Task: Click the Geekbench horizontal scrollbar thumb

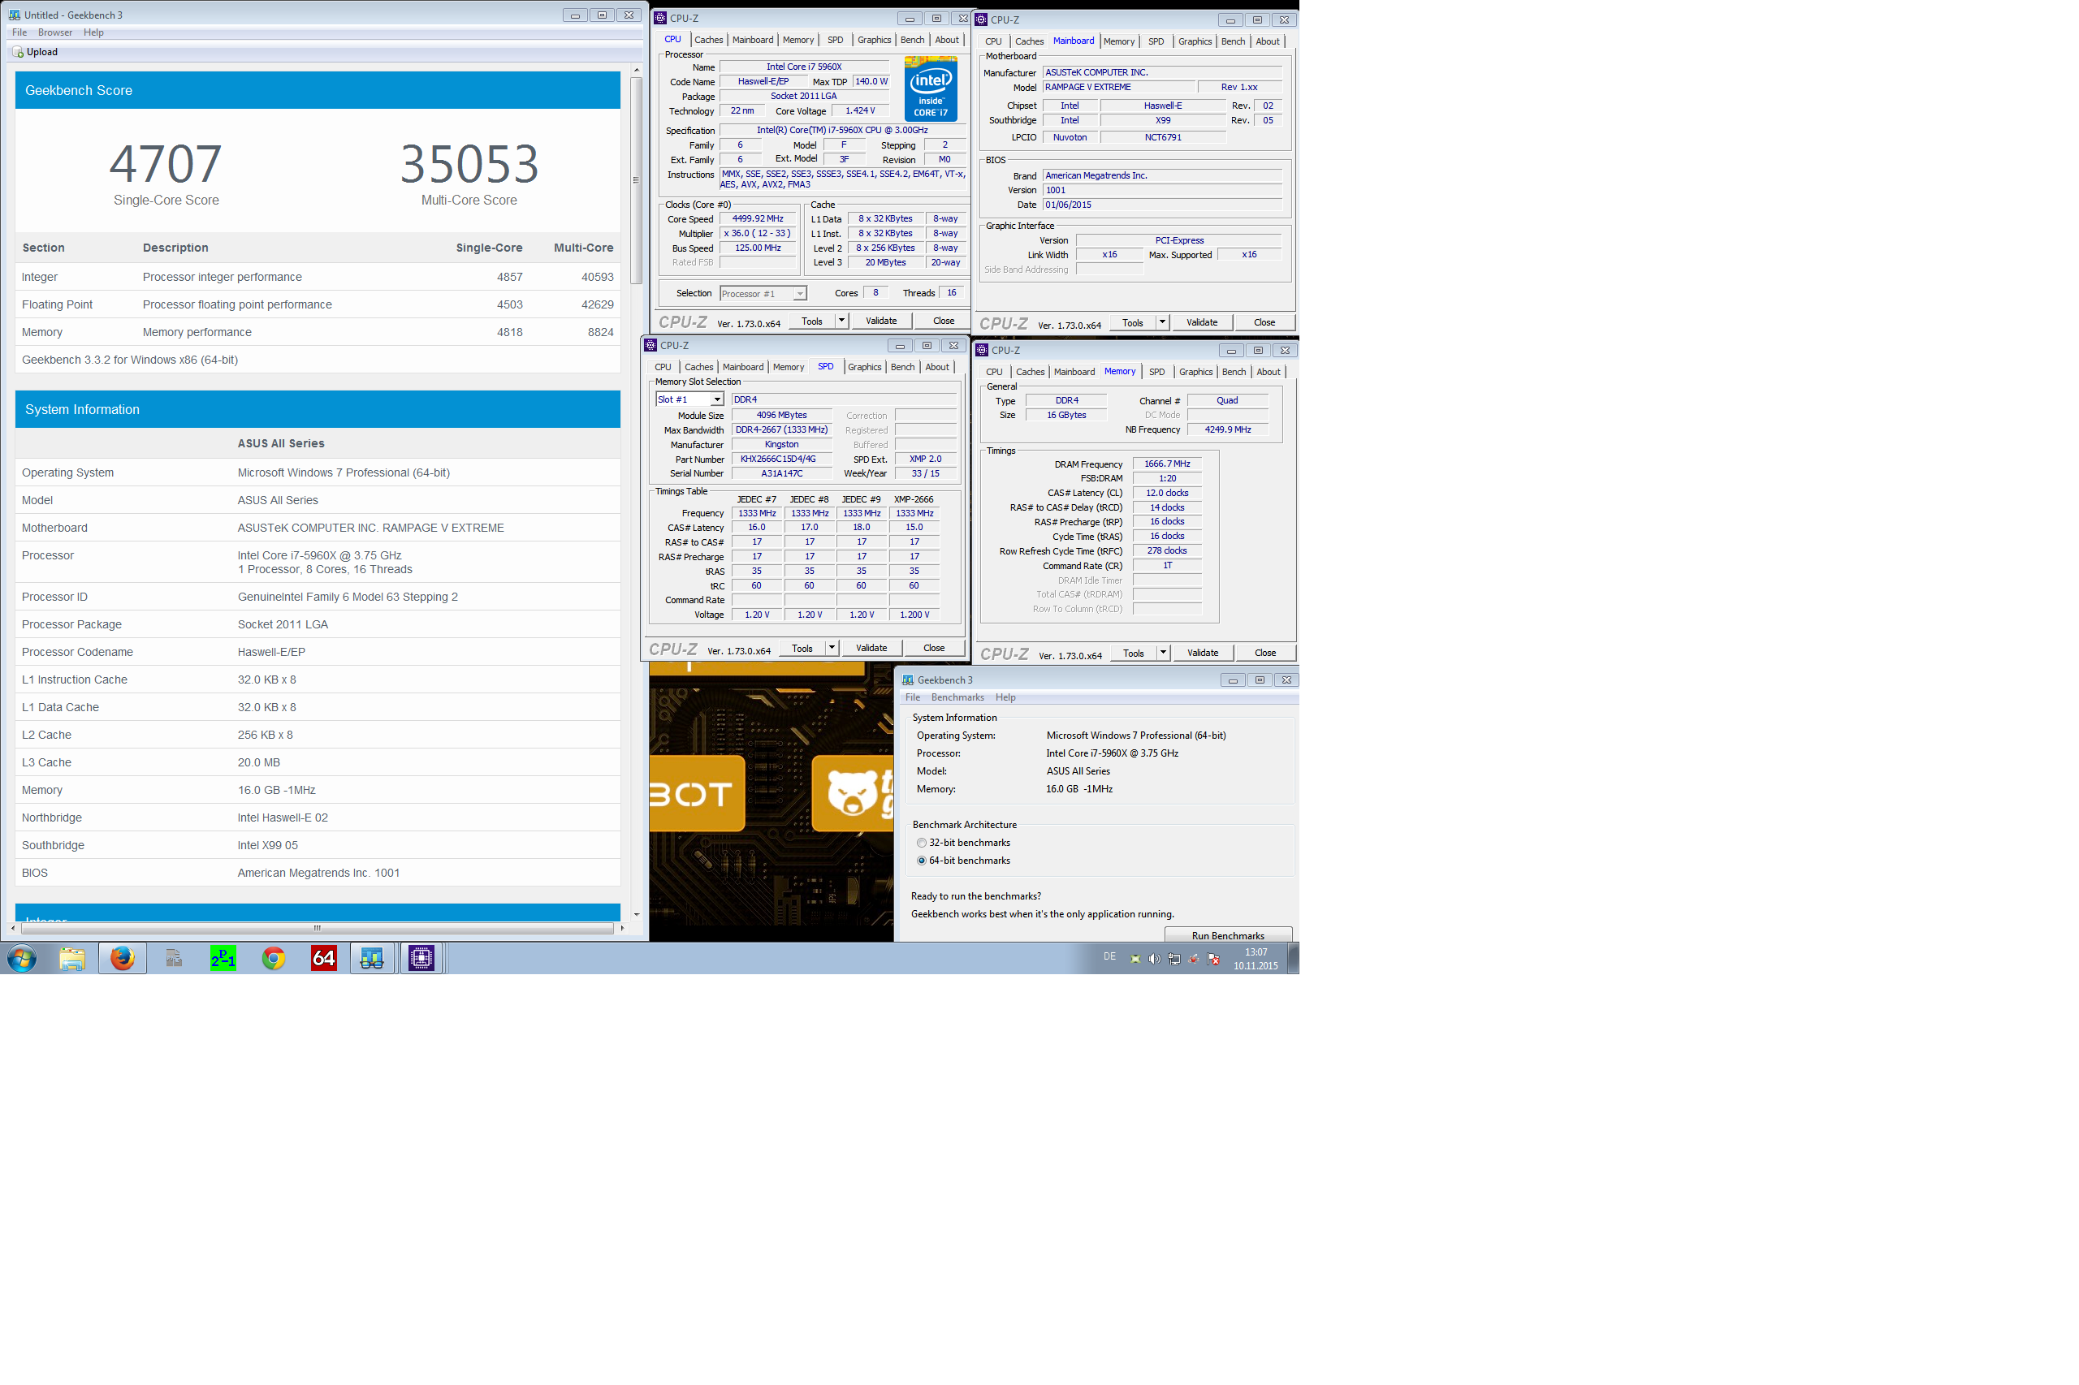Action: tap(318, 927)
